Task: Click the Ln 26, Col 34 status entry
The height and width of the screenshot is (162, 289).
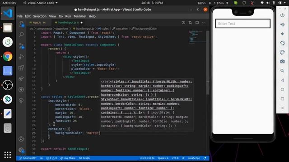Action: (147, 158)
